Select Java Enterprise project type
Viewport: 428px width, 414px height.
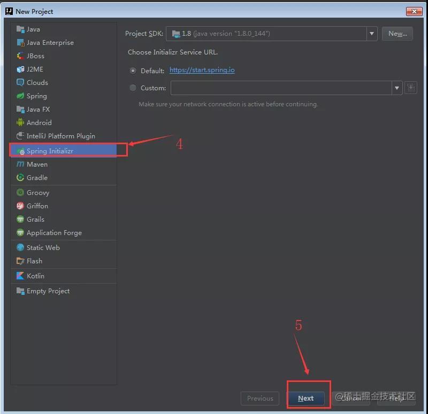click(50, 43)
